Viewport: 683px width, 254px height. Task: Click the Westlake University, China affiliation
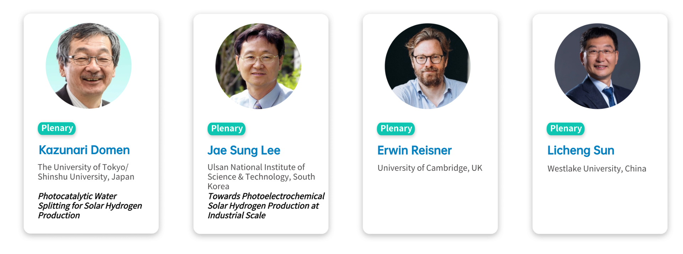[597, 168]
